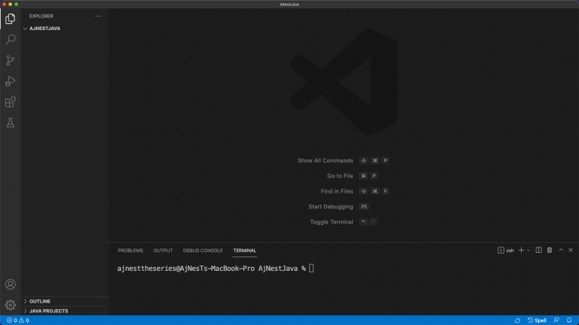Open the new terminal launch profile dropdown

528,250
